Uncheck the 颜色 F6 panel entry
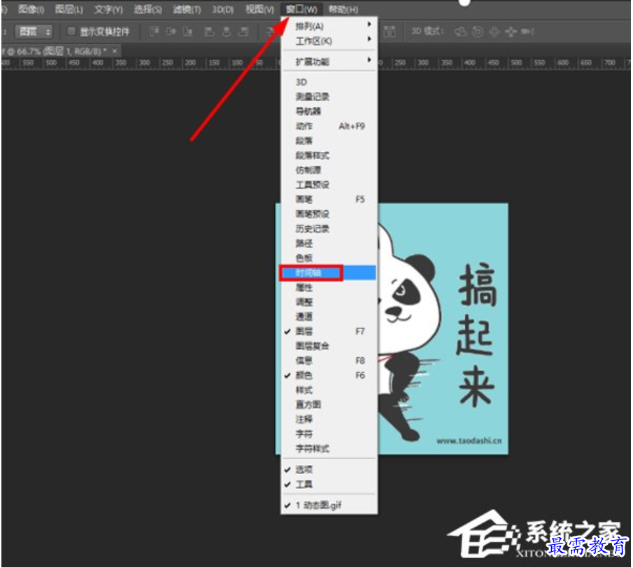 pos(329,375)
